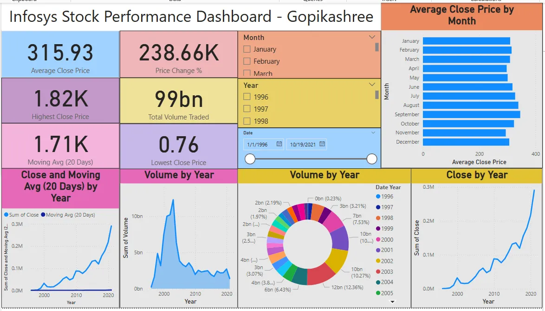
Task: Select the August bar in month chart
Action: 471,105
